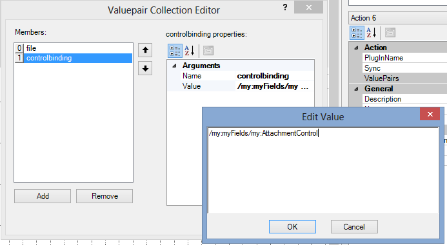Click the Alphabetical sort icon in controlbinding properties
The image size is (447, 245).
(189, 51)
